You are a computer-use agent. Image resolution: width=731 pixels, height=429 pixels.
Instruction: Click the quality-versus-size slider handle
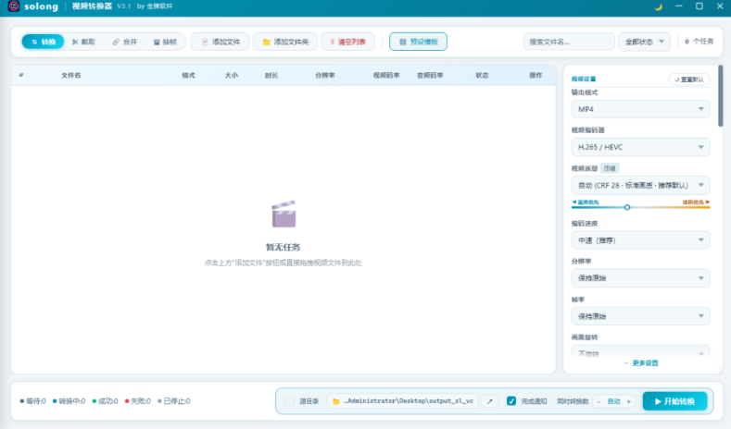[627, 207]
